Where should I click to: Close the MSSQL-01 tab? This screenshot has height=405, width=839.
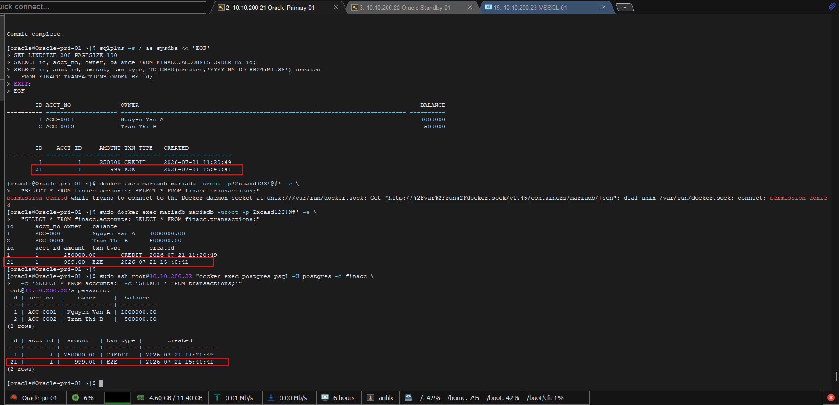(x=603, y=8)
